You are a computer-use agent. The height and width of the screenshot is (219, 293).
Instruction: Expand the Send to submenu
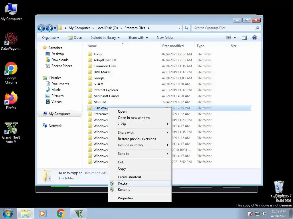click(x=140, y=154)
